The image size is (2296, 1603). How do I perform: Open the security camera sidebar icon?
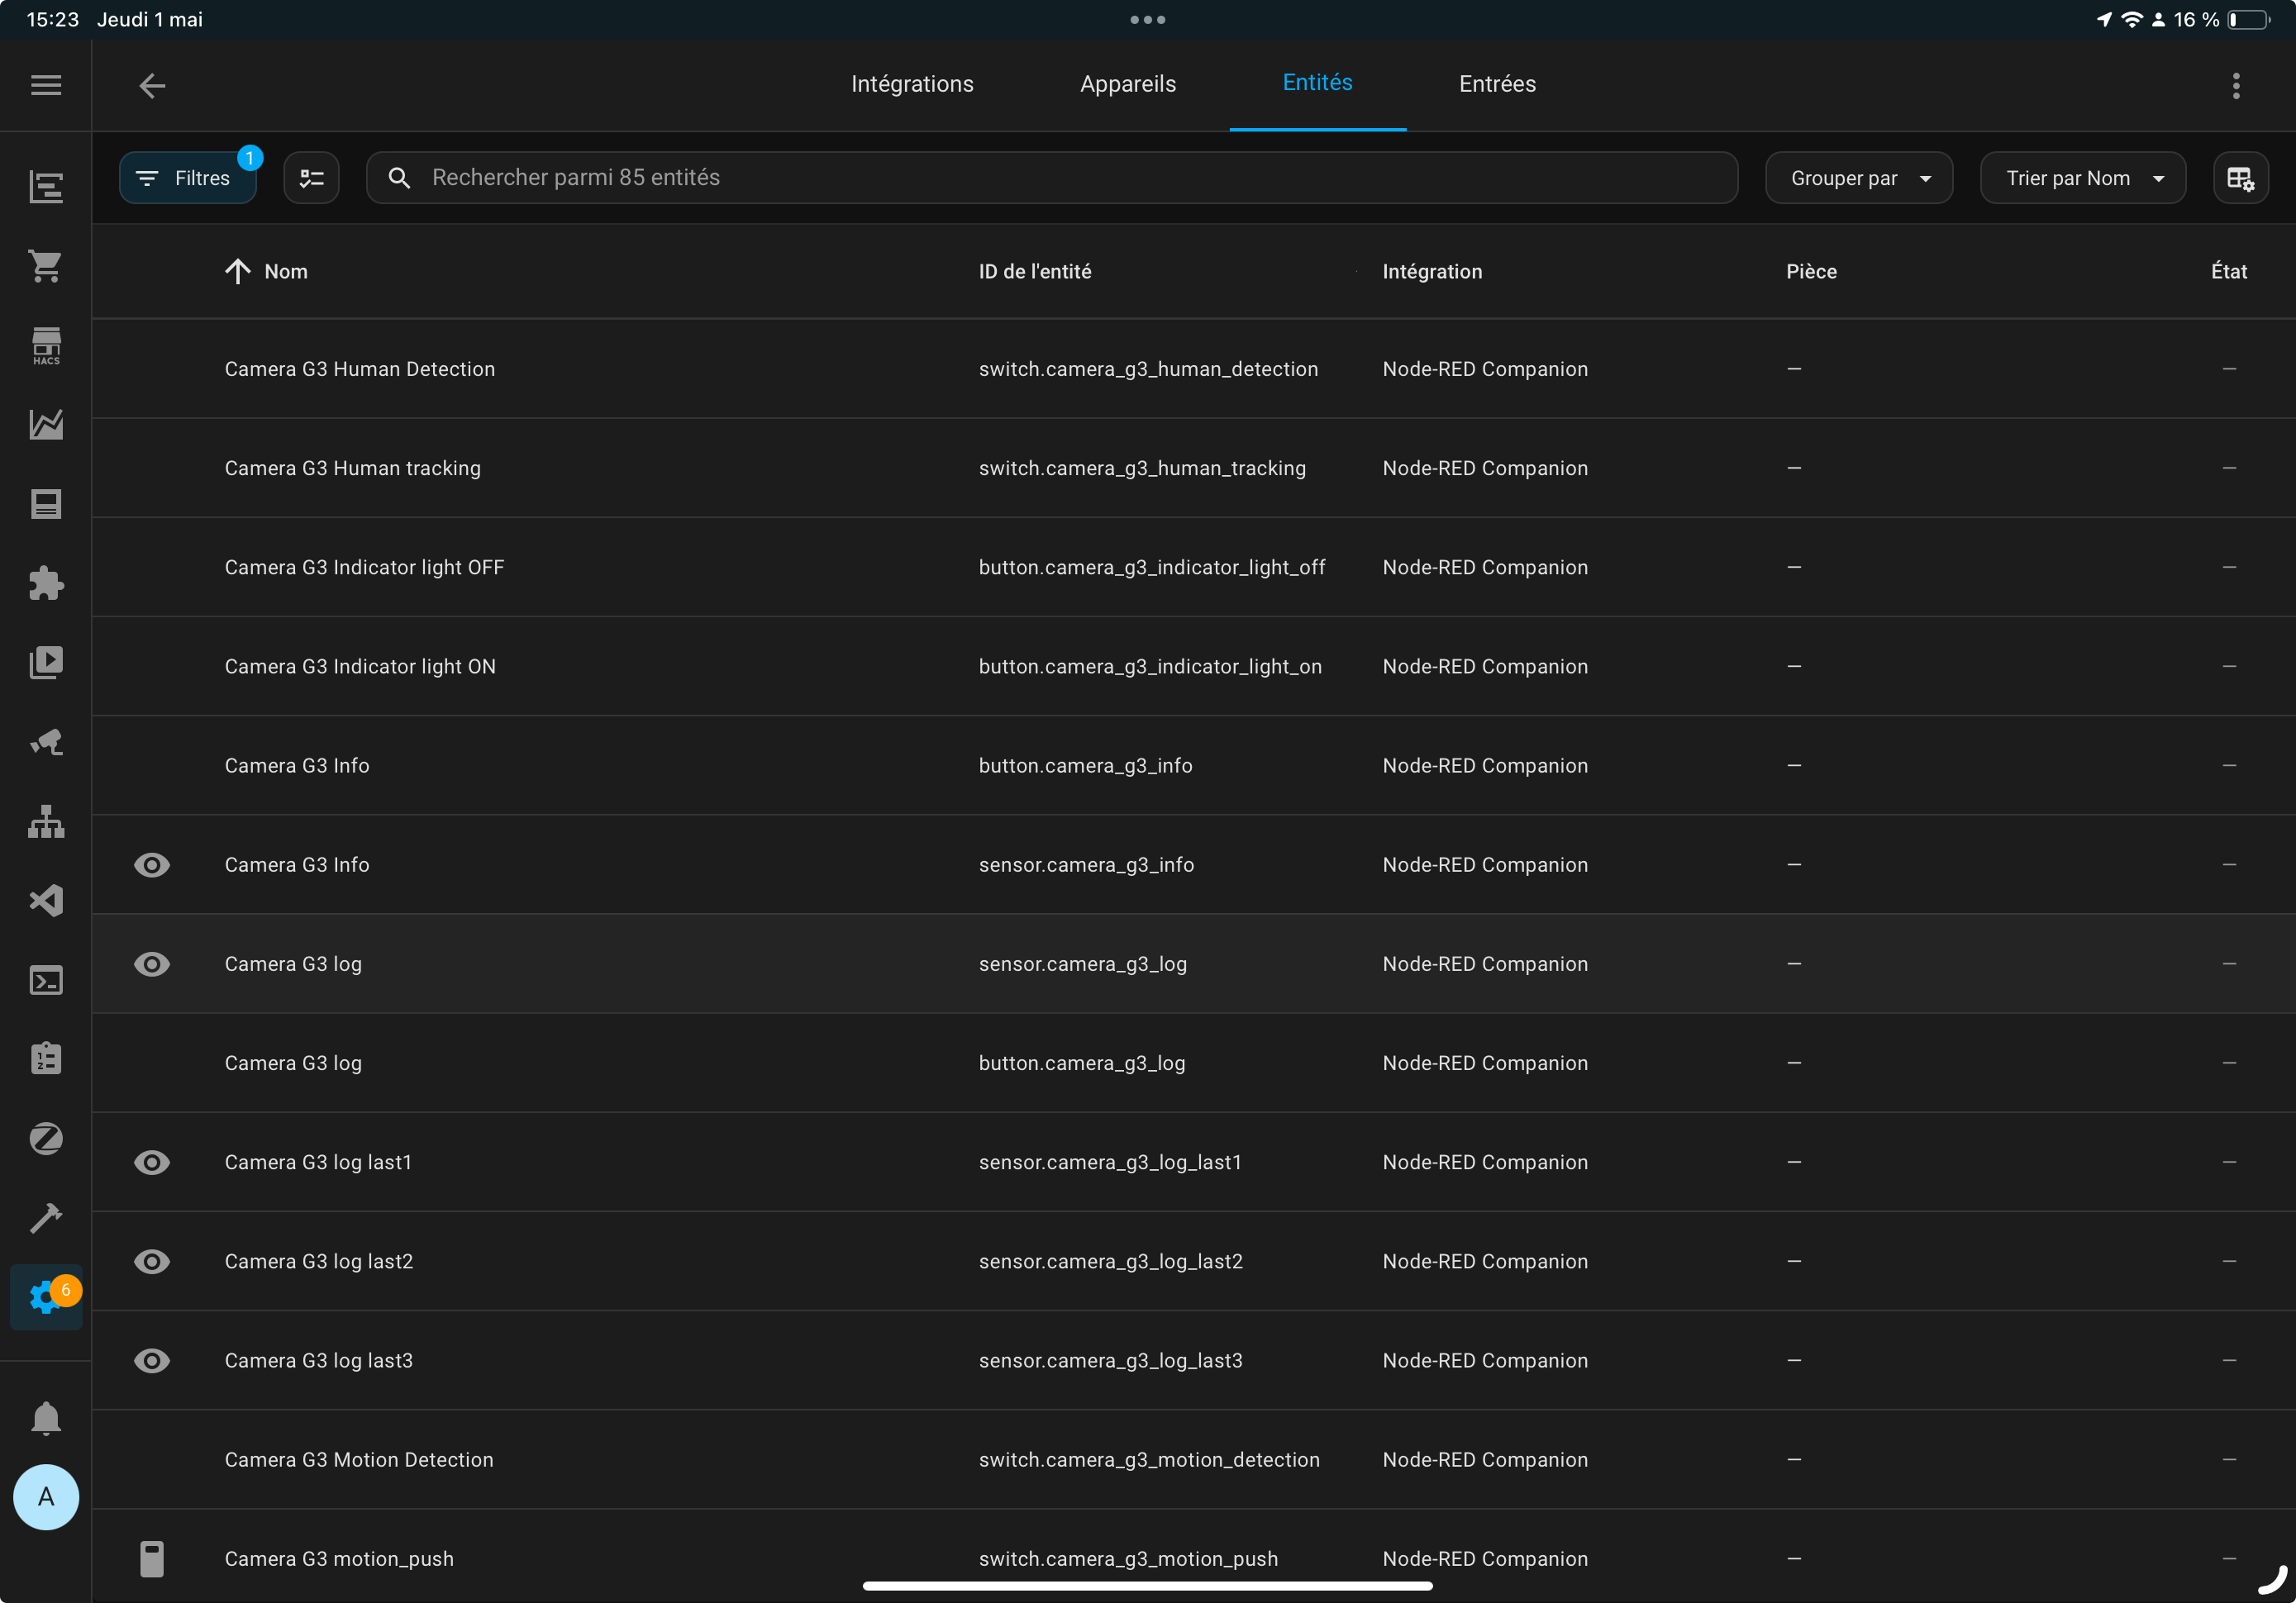coord(46,742)
